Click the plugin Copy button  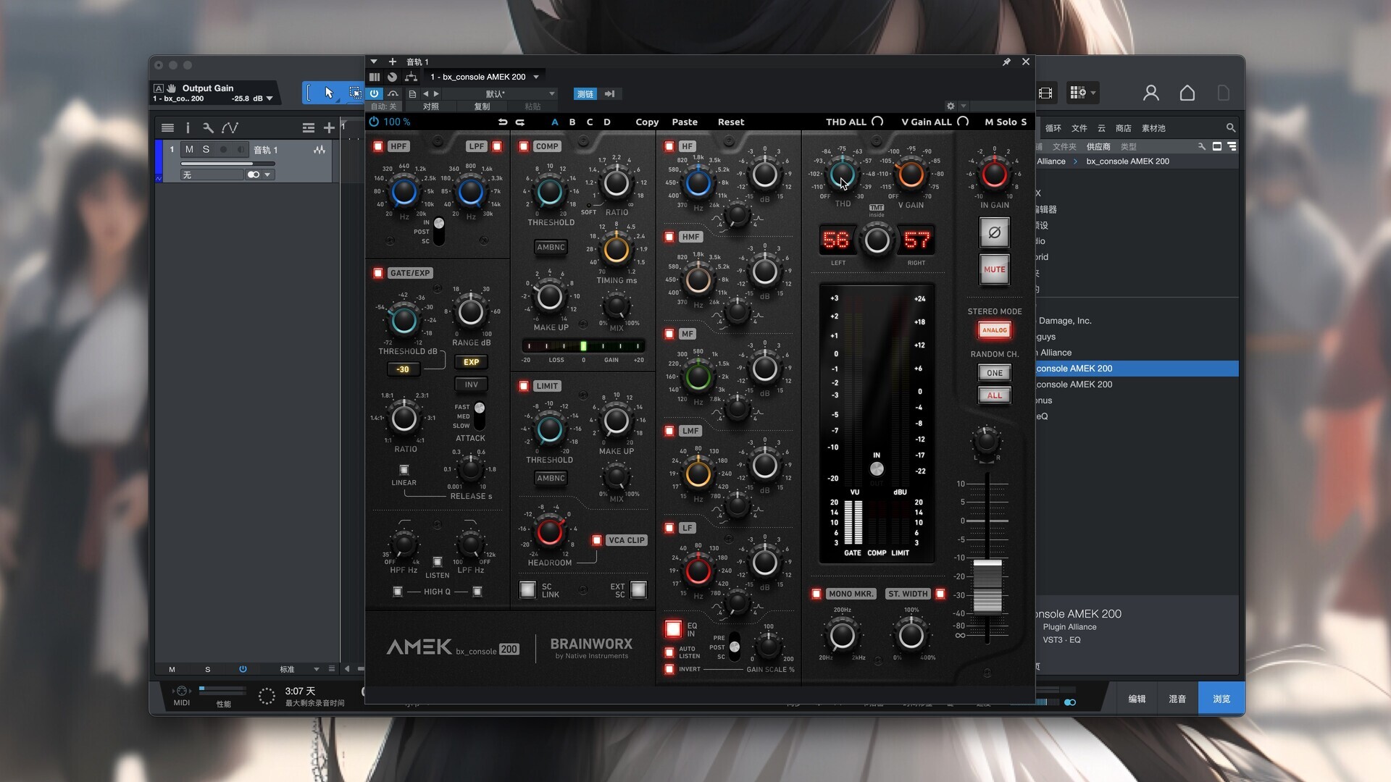click(x=647, y=122)
